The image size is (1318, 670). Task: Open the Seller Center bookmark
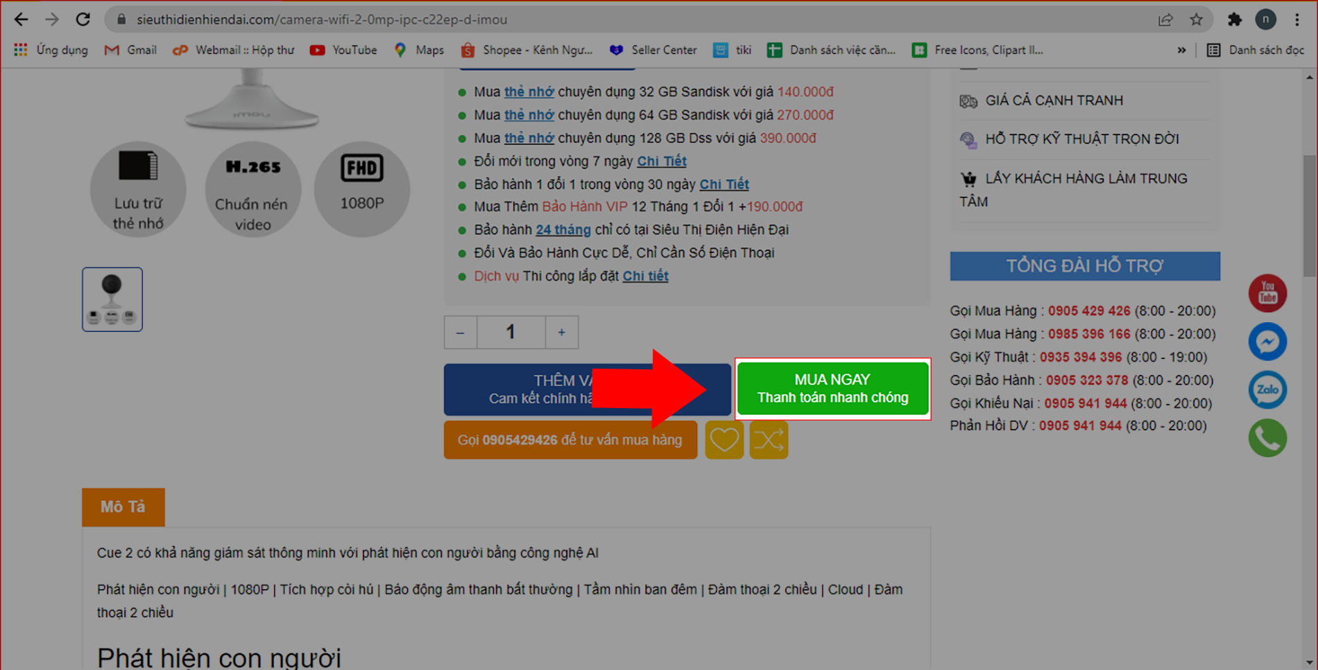click(653, 50)
